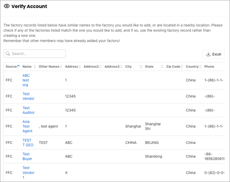
Task: Sort by State column arrows
Action: click(x=162, y=66)
